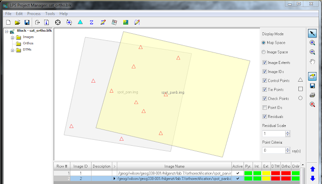322x184 pixels.
Task: Open the File menu
Action: pos(8,14)
